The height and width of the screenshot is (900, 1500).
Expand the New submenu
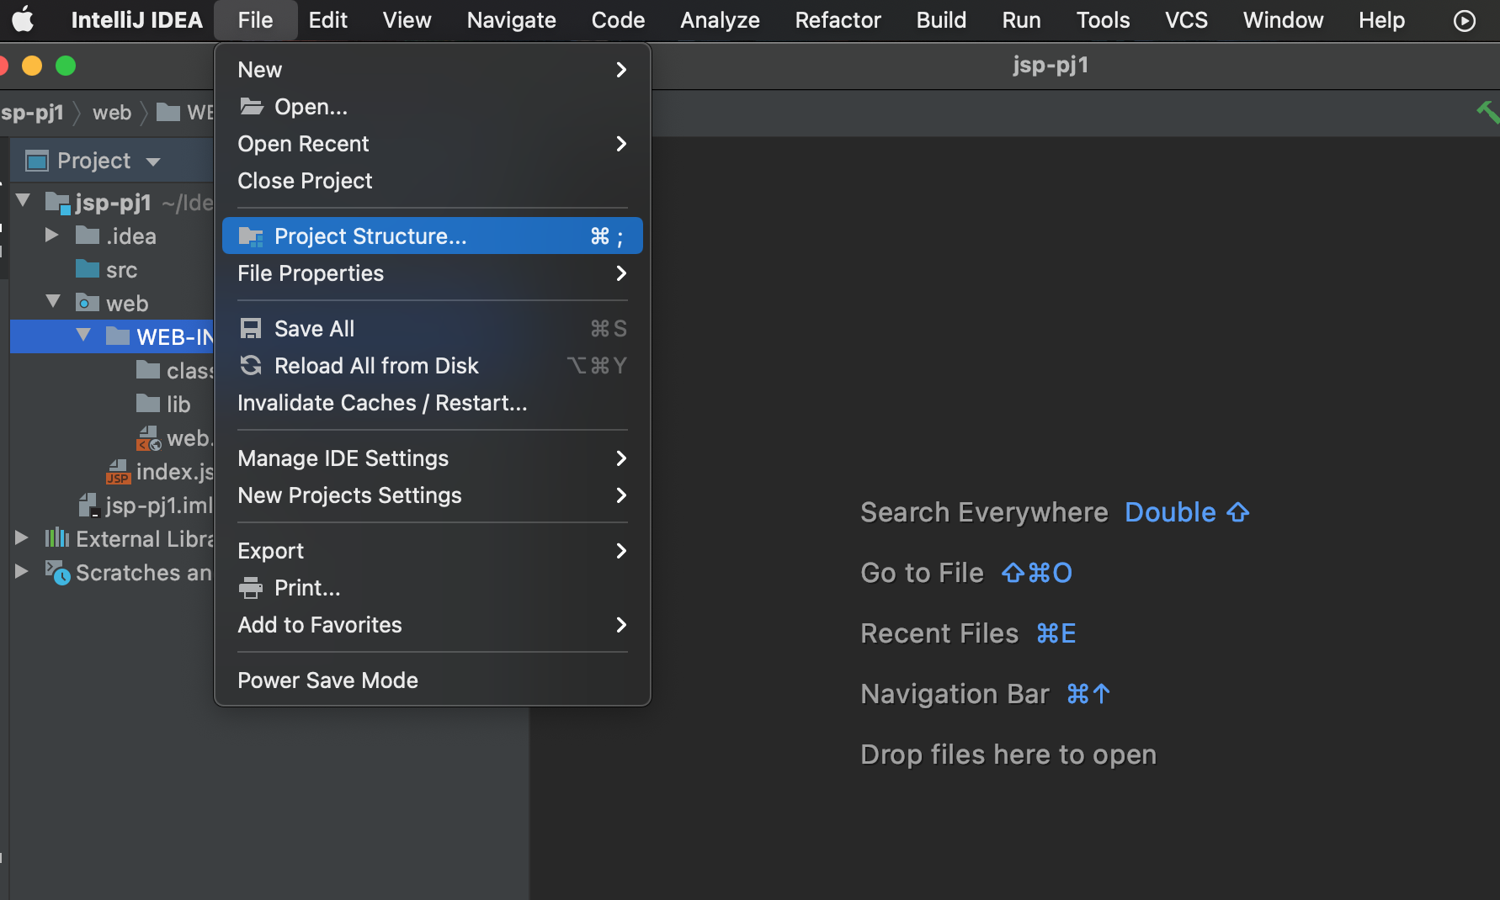[621, 70]
